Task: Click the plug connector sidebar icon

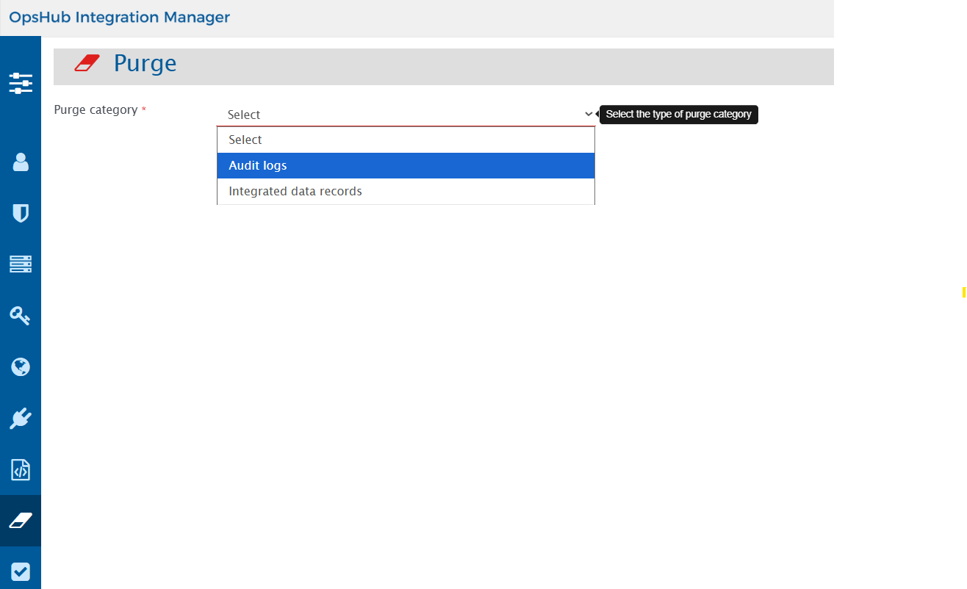Action: point(21,419)
